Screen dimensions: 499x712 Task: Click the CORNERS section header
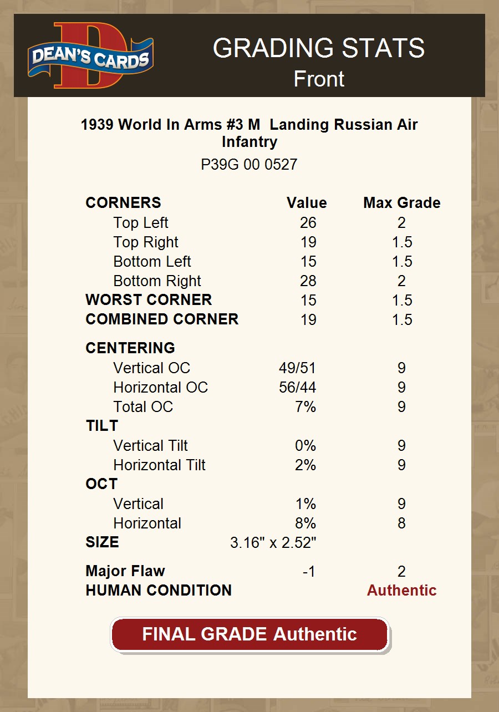tap(123, 203)
